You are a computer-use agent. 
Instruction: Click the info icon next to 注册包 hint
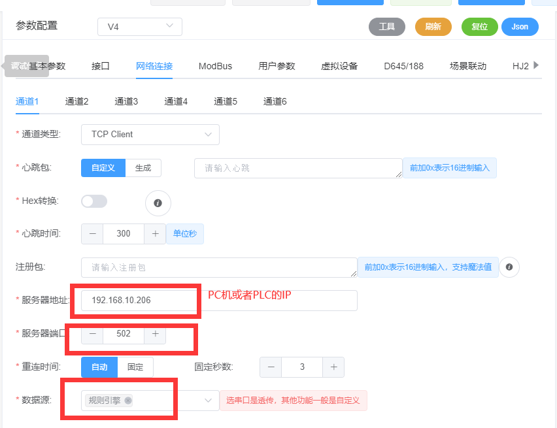509,267
